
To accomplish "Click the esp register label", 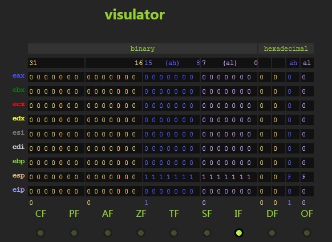I will coord(18,176).
